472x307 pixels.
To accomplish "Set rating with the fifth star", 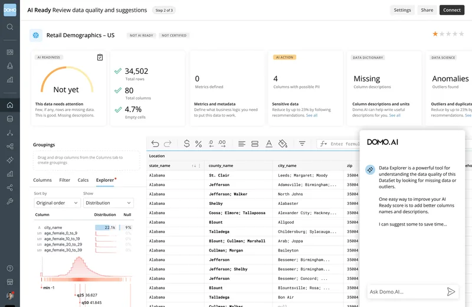I will pos(461,34).
